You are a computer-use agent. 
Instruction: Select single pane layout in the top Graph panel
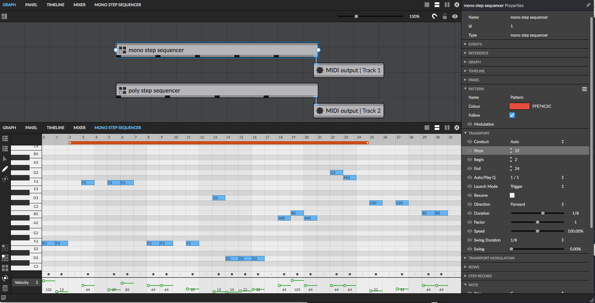tap(427, 5)
